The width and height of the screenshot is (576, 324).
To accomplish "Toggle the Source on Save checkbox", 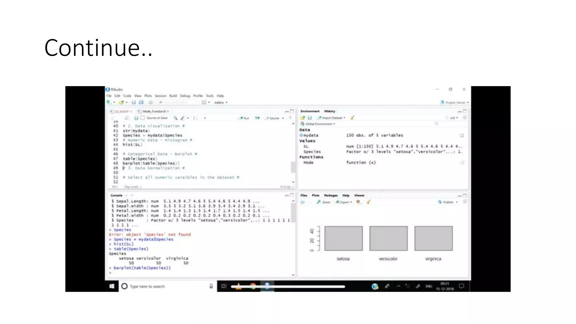I will point(143,118).
